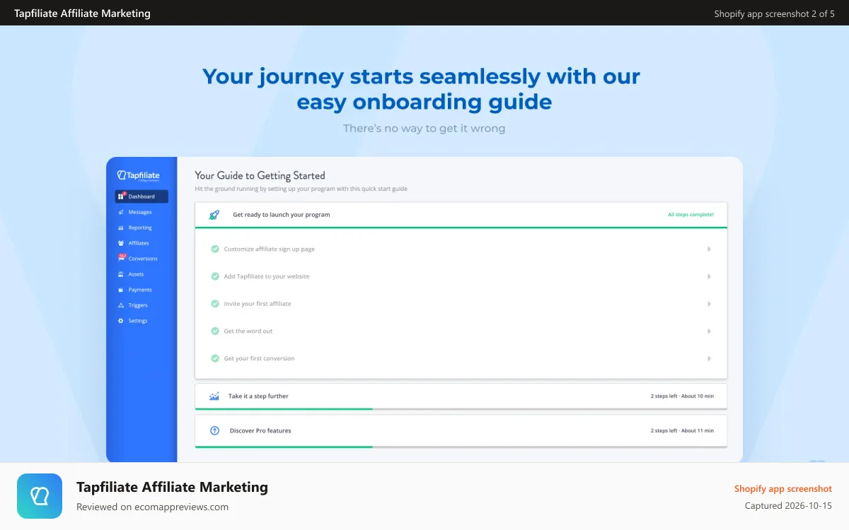Click the 'Your Guide to Getting Started' heading

click(260, 175)
